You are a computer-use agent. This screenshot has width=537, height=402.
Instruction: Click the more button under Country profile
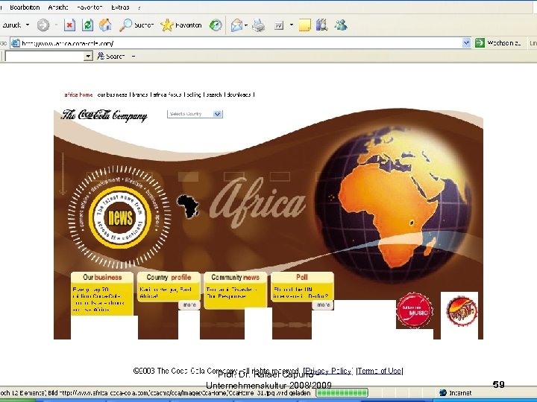coord(189,305)
